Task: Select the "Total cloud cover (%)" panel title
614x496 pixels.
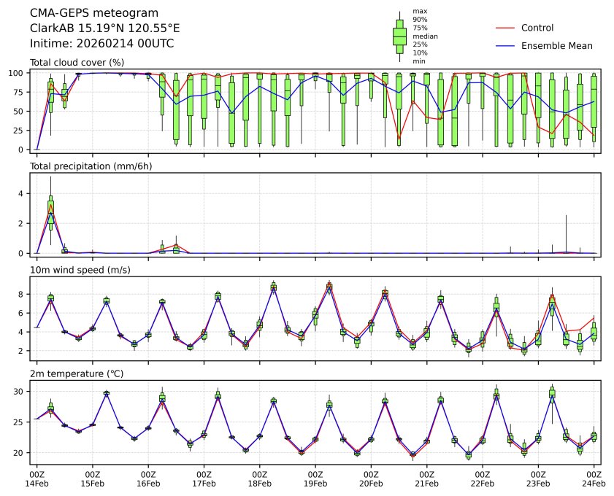Action: [77, 63]
